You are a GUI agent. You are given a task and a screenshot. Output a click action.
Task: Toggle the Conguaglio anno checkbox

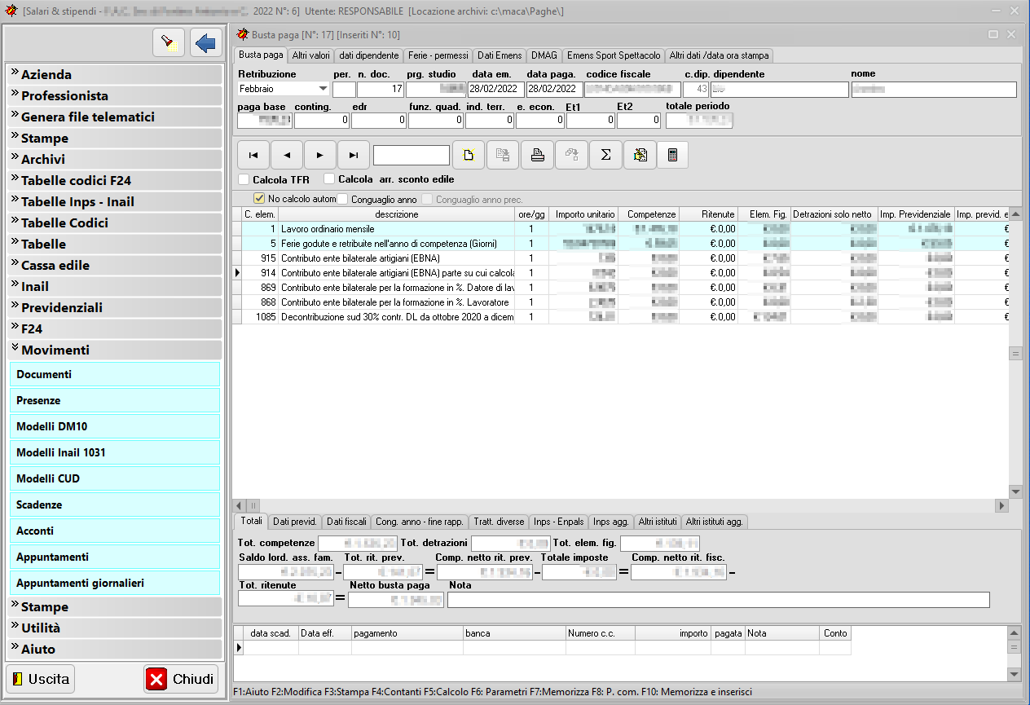coord(342,199)
